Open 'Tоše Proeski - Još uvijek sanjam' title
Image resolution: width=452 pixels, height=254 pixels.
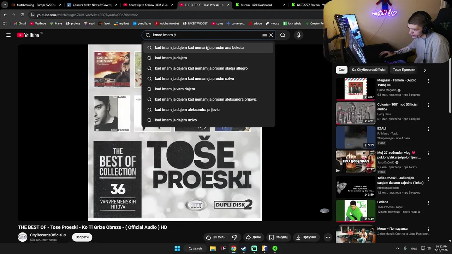pyautogui.click(x=400, y=180)
